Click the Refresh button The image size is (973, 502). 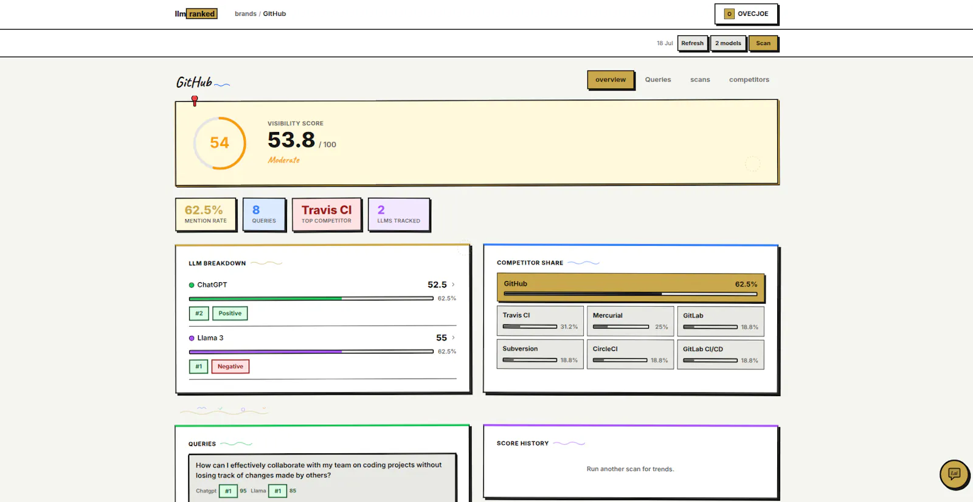(x=692, y=43)
